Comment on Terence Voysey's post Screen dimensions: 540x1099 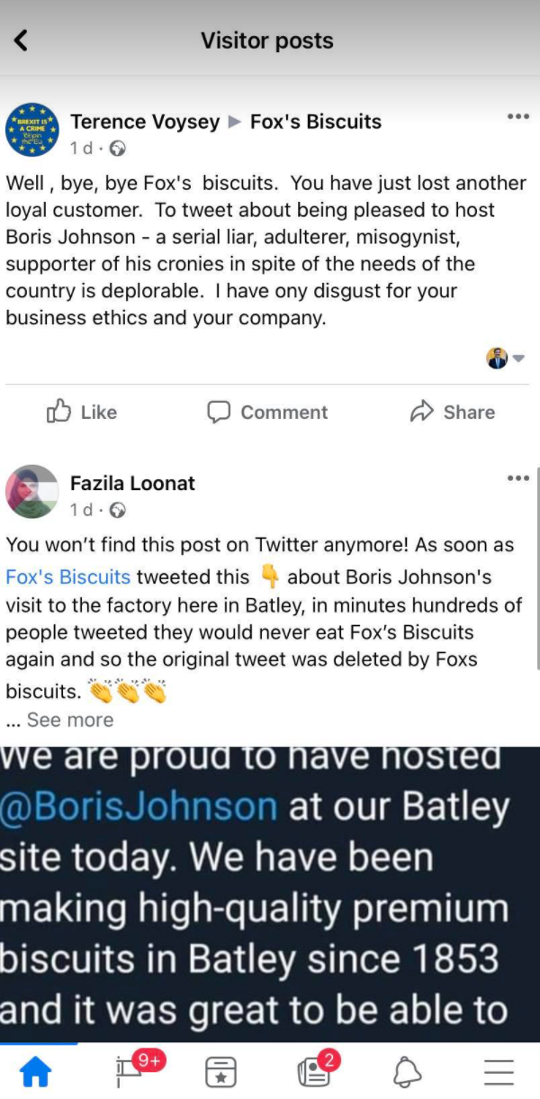point(267,412)
